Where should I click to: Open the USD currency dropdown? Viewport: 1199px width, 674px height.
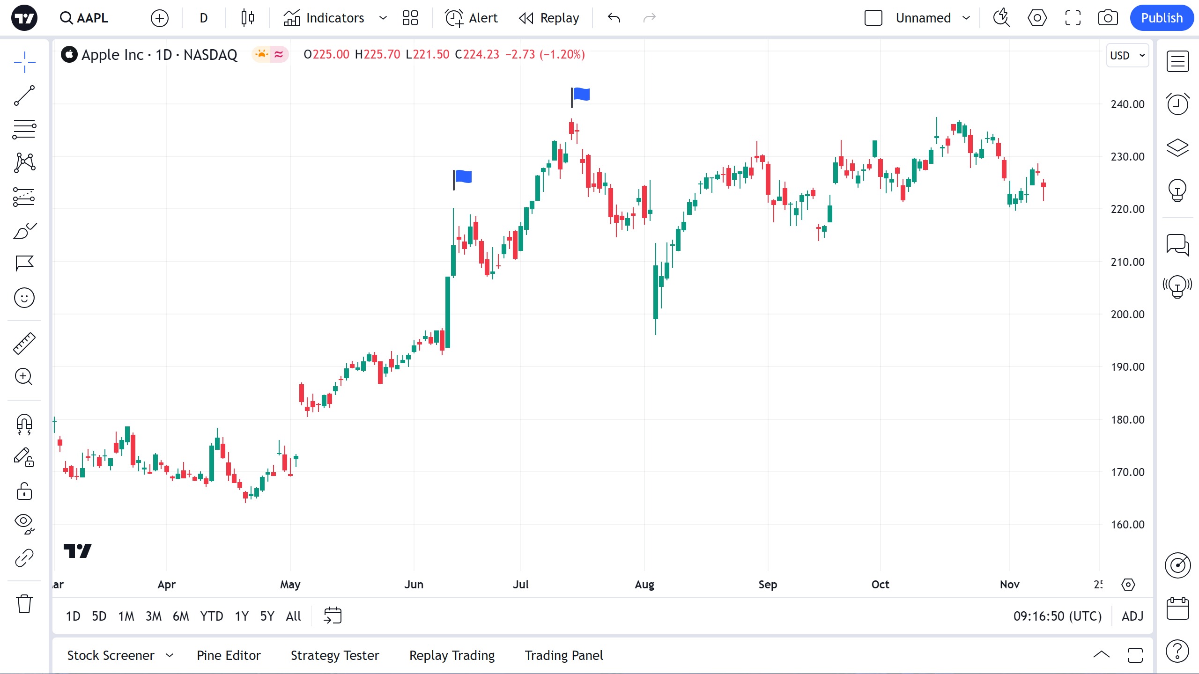(1127, 55)
